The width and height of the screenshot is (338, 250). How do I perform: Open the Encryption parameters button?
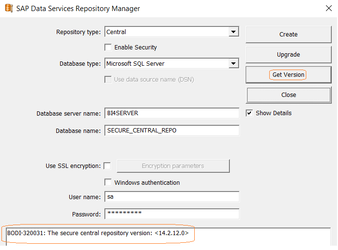tap(173, 166)
